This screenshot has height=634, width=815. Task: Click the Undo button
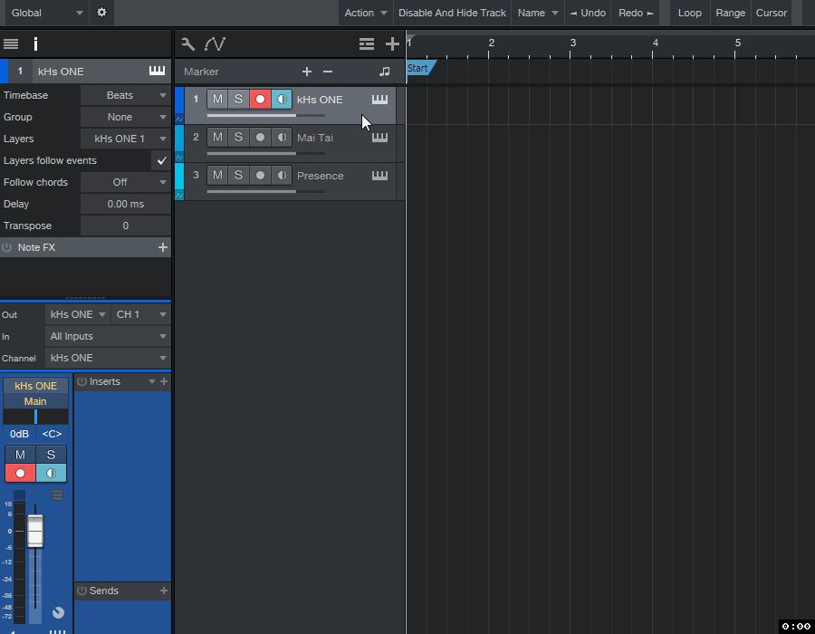coord(588,13)
